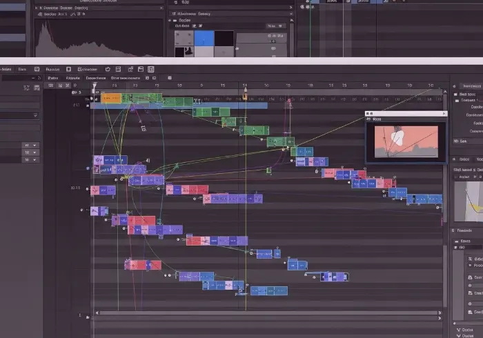Open the third value dropdown in the left panel
This screenshot has width=483, height=338.
click(x=30, y=160)
